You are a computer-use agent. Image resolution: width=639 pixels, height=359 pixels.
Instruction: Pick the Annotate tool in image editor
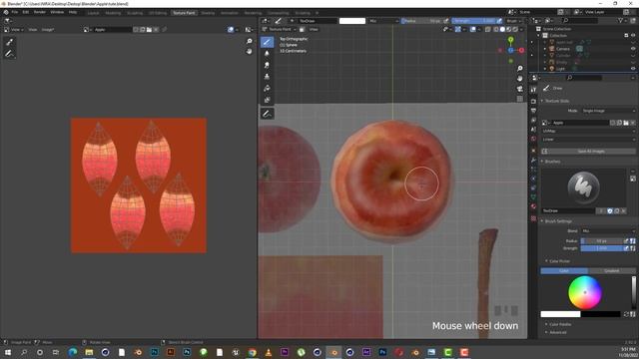point(9,54)
